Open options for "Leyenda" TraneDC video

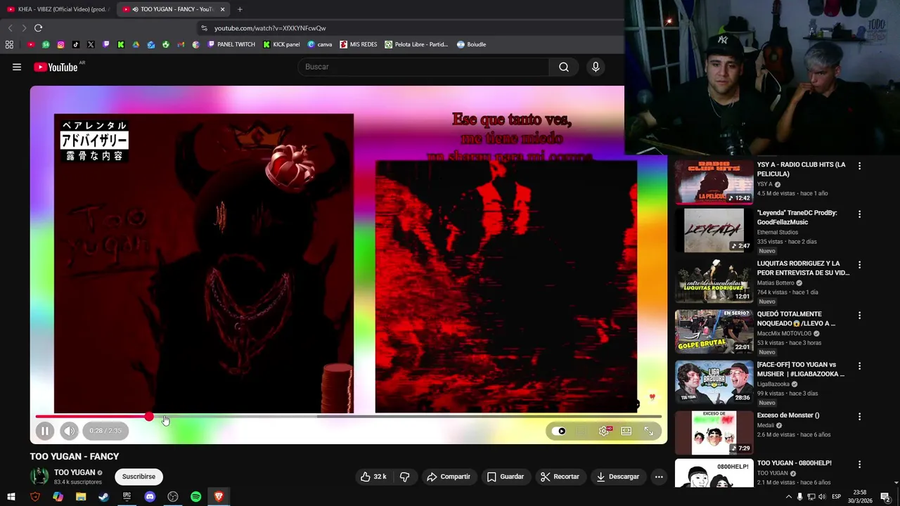point(859,214)
